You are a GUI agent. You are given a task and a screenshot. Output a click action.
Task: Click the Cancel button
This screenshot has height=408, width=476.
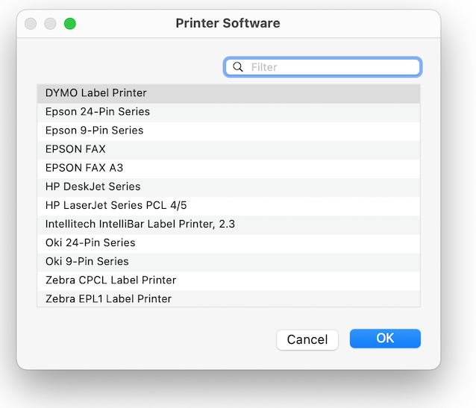tap(307, 339)
